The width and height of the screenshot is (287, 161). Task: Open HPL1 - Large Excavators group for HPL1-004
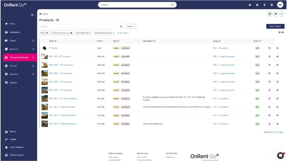[x=224, y=82]
